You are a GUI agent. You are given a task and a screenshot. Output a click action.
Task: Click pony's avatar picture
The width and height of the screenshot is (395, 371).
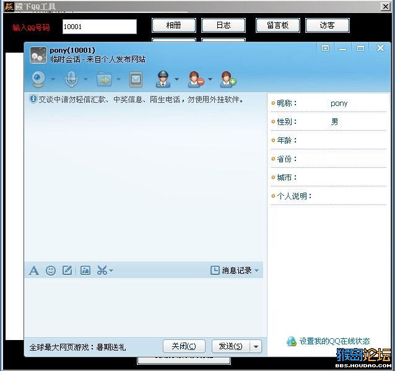(x=38, y=55)
